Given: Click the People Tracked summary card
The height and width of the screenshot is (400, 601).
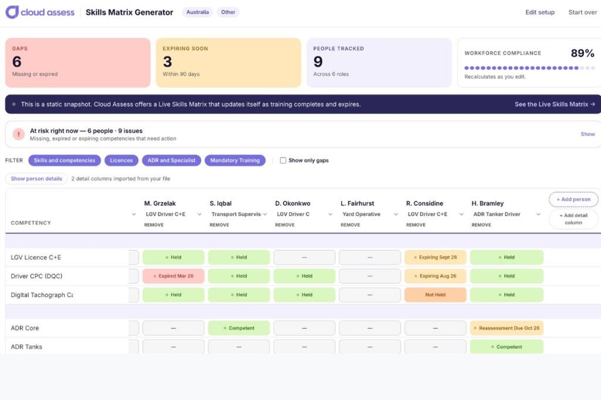Looking at the screenshot, I should [x=379, y=63].
